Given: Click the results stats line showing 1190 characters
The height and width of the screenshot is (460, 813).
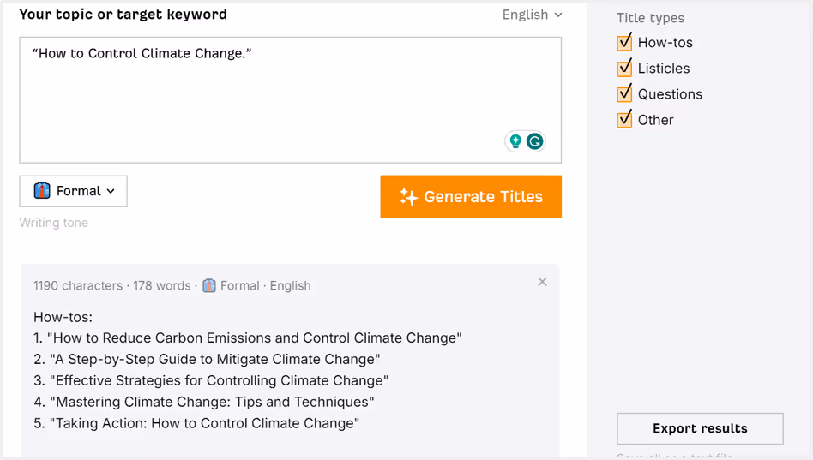Looking at the screenshot, I should [172, 286].
